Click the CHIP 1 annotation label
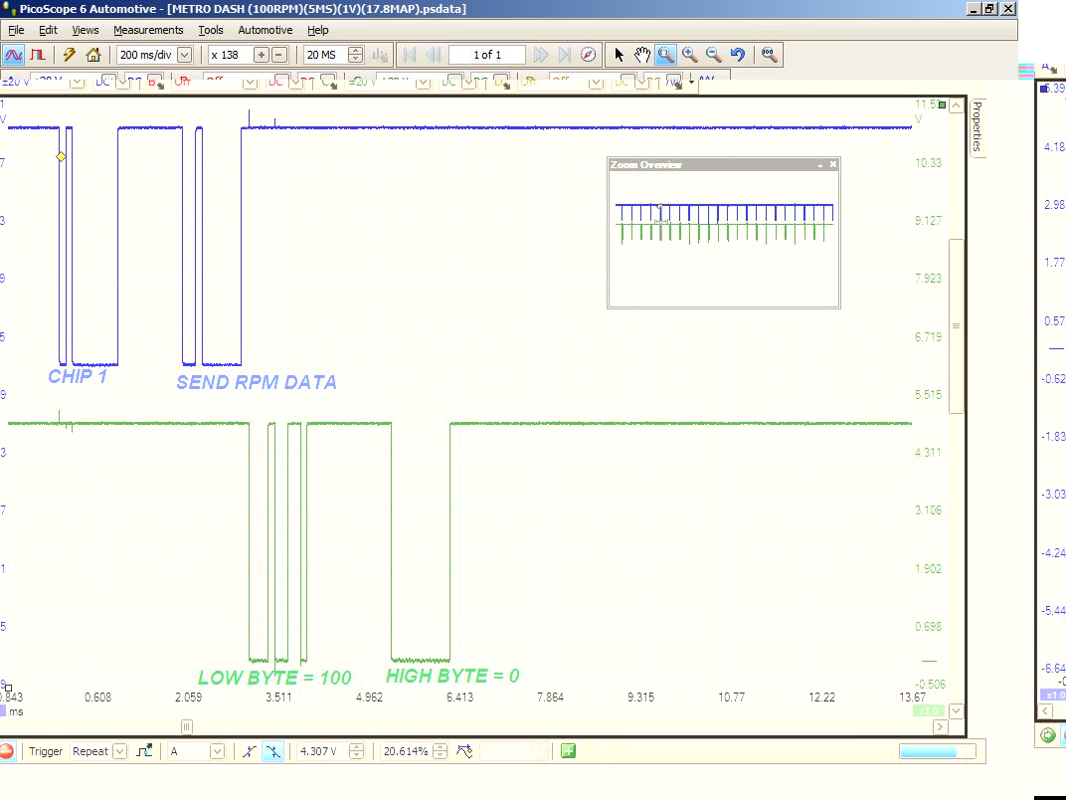1066x800 pixels. click(78, 376)
